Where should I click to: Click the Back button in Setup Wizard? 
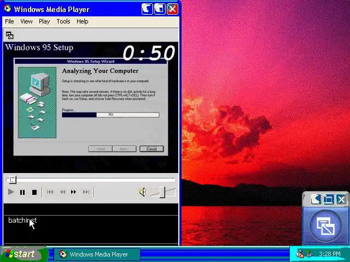(101, 149)
